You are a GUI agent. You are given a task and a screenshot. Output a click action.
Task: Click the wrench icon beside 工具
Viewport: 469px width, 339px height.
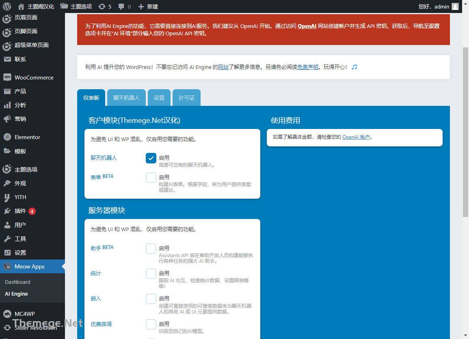pos(7,239)
